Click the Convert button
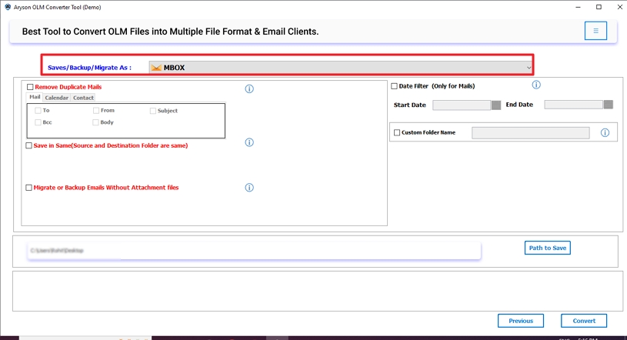The width and height of the screenshot is (627, 340). [x=584, y=321]
